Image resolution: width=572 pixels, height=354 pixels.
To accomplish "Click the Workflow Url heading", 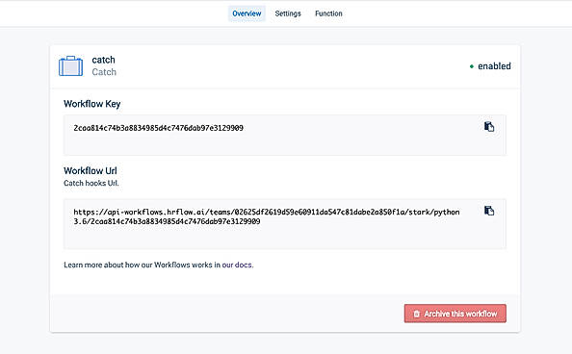I will click(91, 170).
